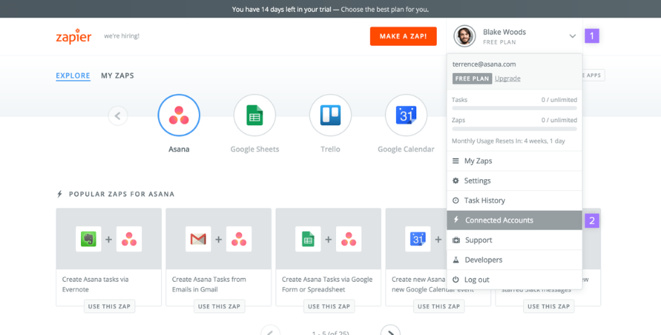Select the Google Calendar app icon

(x=406, y=115)
